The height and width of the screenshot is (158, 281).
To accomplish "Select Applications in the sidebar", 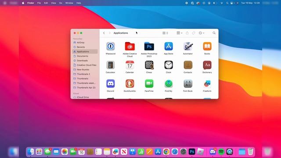I will click(x=85, y=52).
